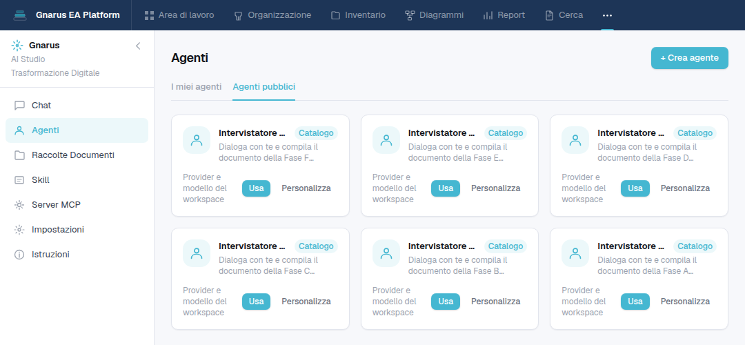Image resolution: width=745 pixels, height=345 pixels.
Task: Click Usa on the Fase B agent
Action: (446, 302)
